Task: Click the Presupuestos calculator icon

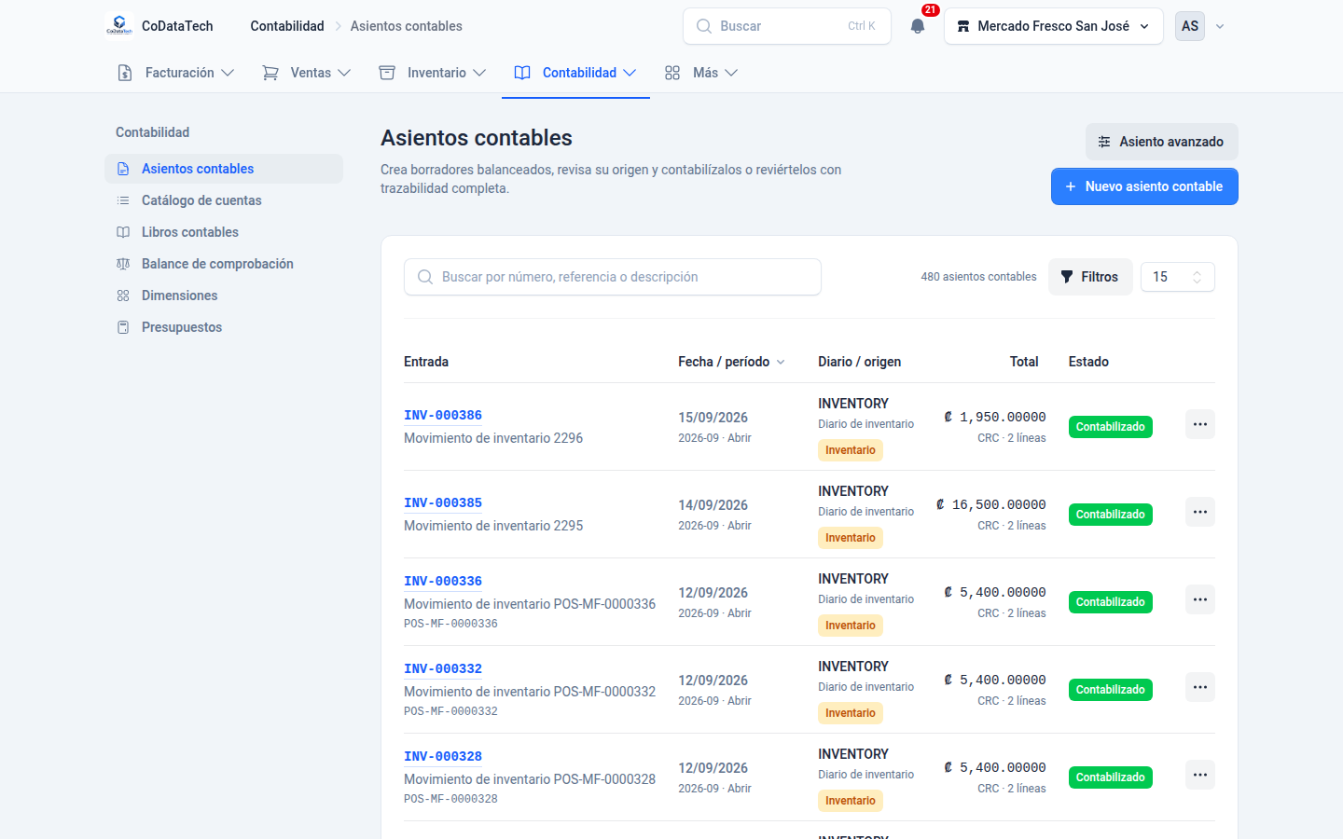Action: coord(123,327)
